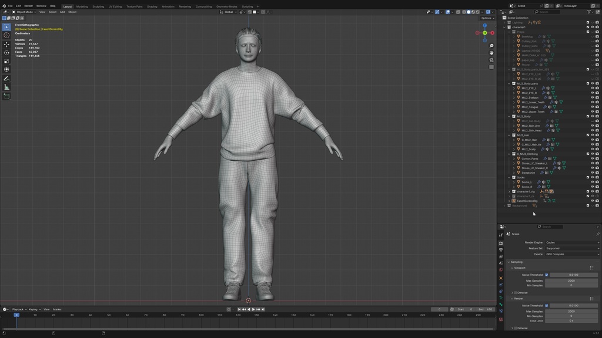Collapse the MU2_Body_parts collection

click(508, 84)
